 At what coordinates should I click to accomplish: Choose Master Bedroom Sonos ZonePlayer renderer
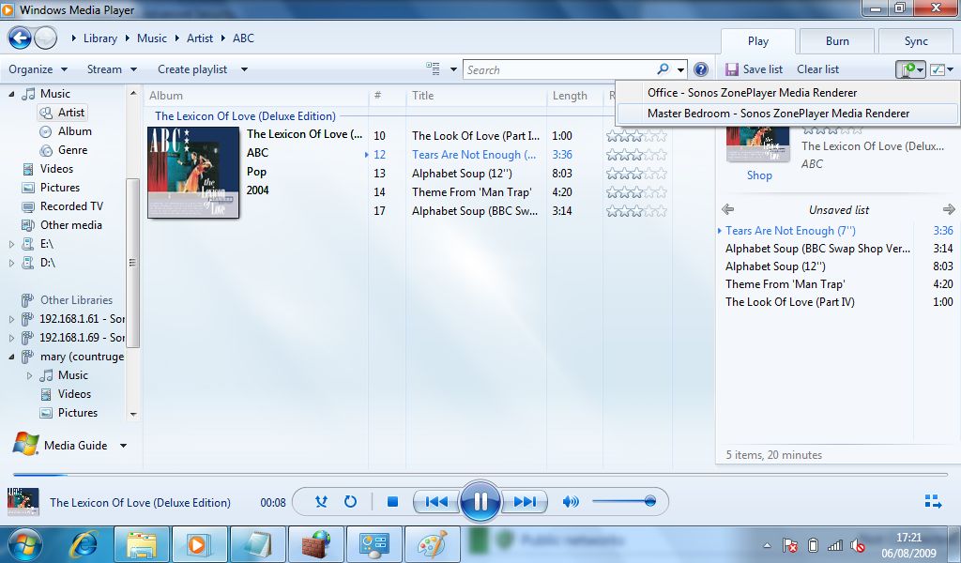coord(787,114)
